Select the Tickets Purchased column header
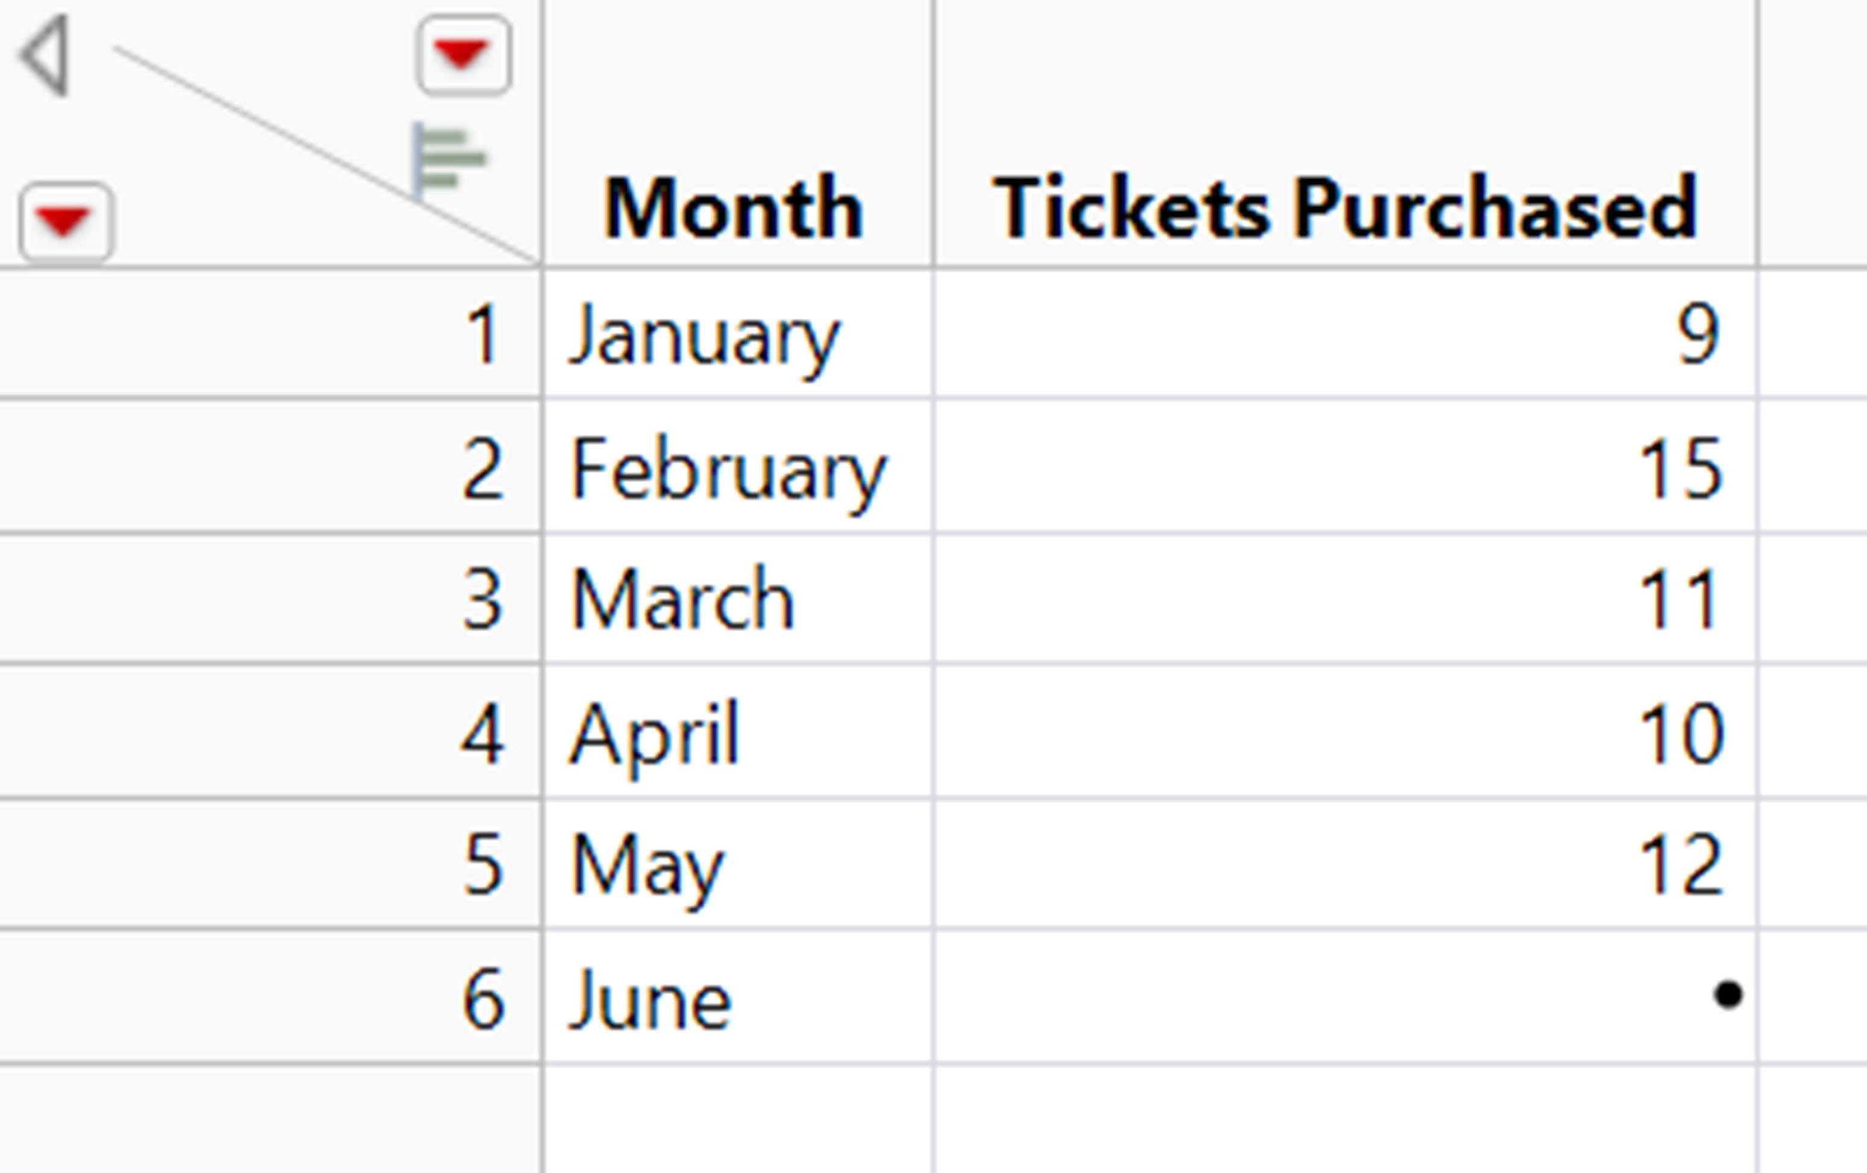This screenshot has width=1867, height=1173. click(1345, 133)
